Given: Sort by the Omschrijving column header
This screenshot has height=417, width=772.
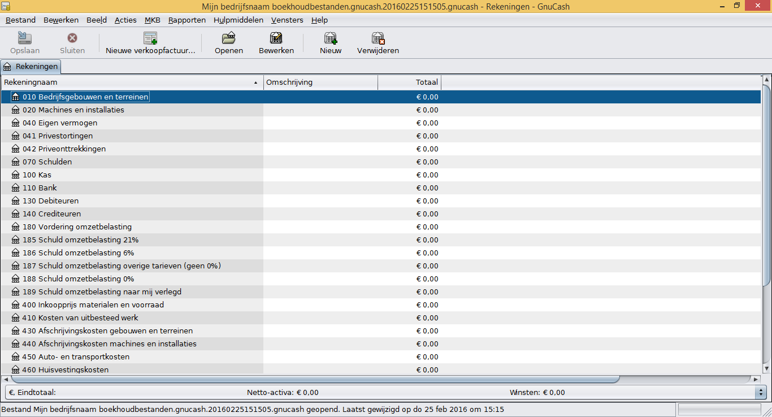Looking at the screenshot, I should (x=320, y=82).
